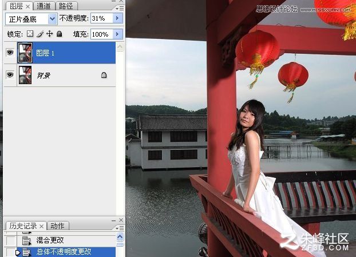Select the 总体不透明度更改 history state
The height and width of the screenshot is (257, 356).
60,252
